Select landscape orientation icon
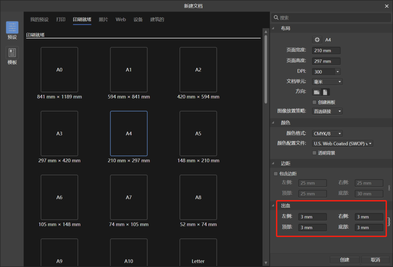 pos(317,92)
